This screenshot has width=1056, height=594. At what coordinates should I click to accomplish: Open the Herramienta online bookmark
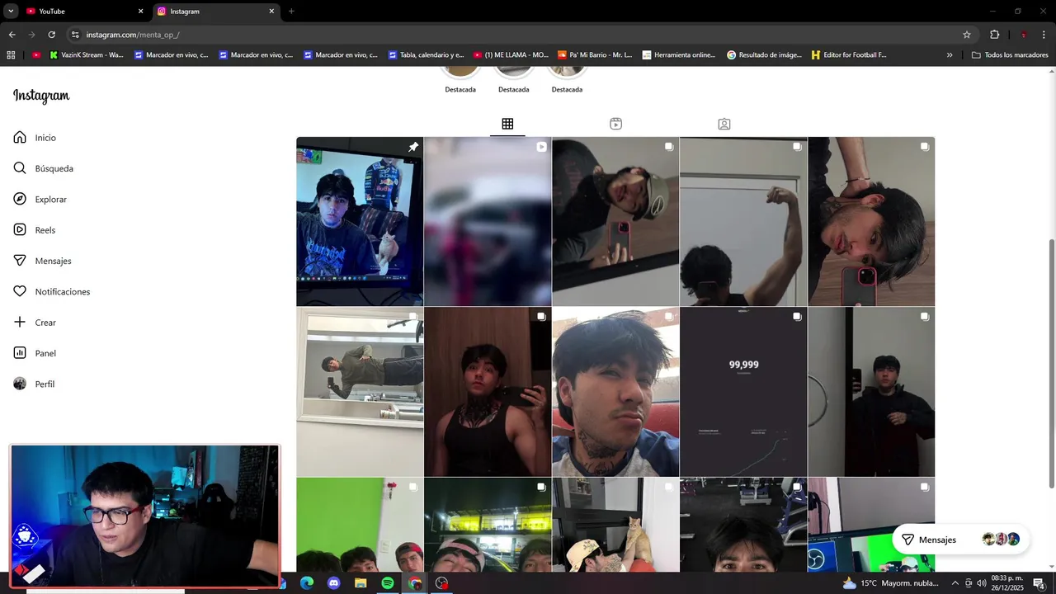click(679, 55)
